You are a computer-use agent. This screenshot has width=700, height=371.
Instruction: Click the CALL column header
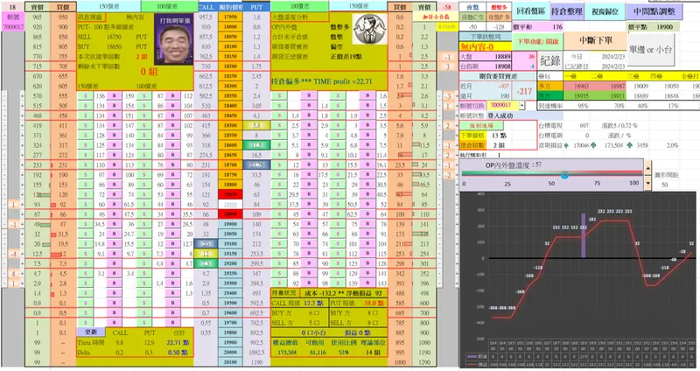[206, 7]
